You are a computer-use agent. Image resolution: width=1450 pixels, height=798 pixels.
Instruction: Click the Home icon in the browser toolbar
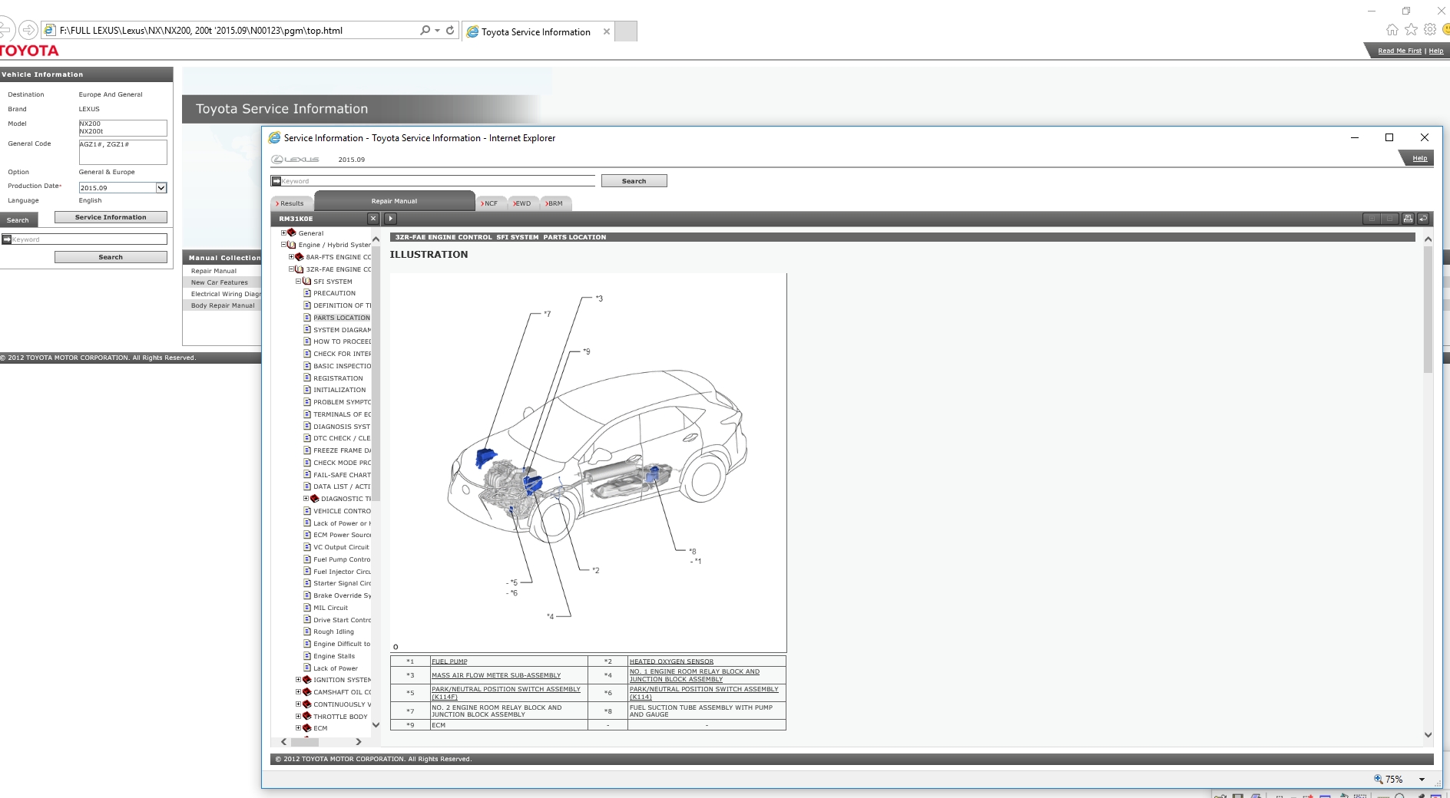click(x=1392, y=29)
